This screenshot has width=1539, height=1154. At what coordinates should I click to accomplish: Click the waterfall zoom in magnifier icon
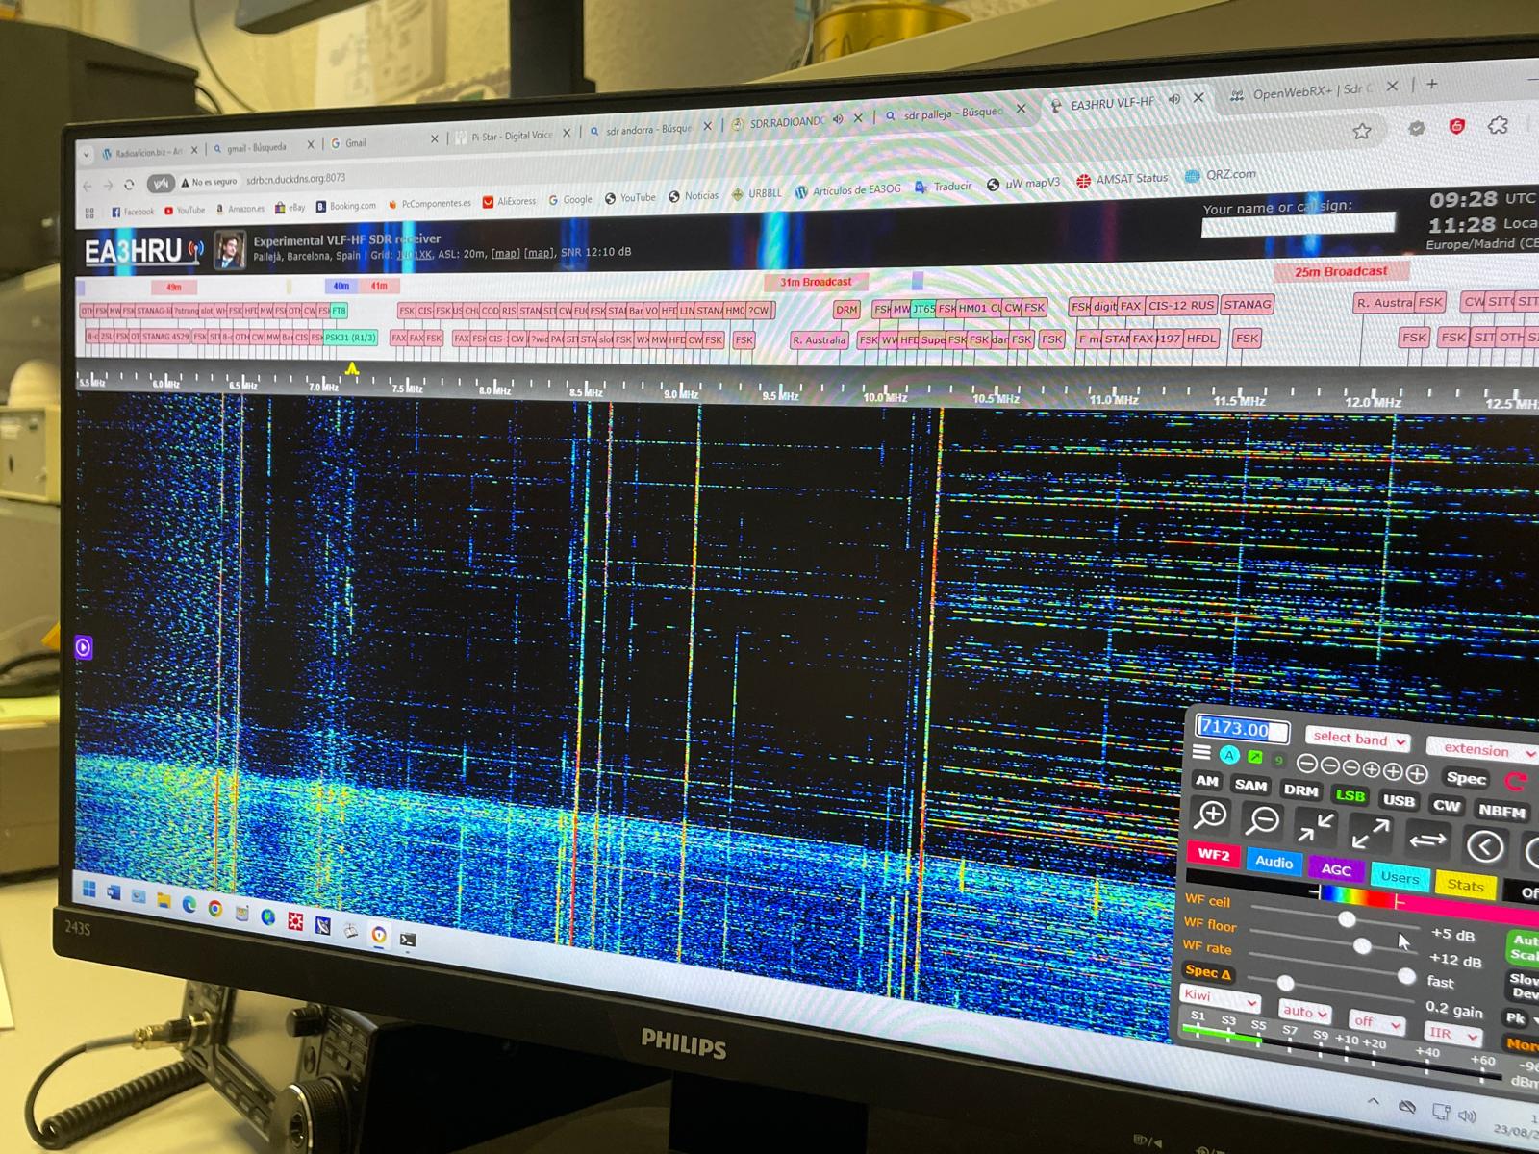click(1212, 815)
